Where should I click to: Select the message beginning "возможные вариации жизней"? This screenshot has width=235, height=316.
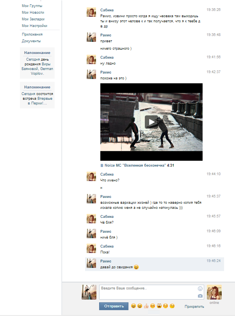tap(151, 205)
